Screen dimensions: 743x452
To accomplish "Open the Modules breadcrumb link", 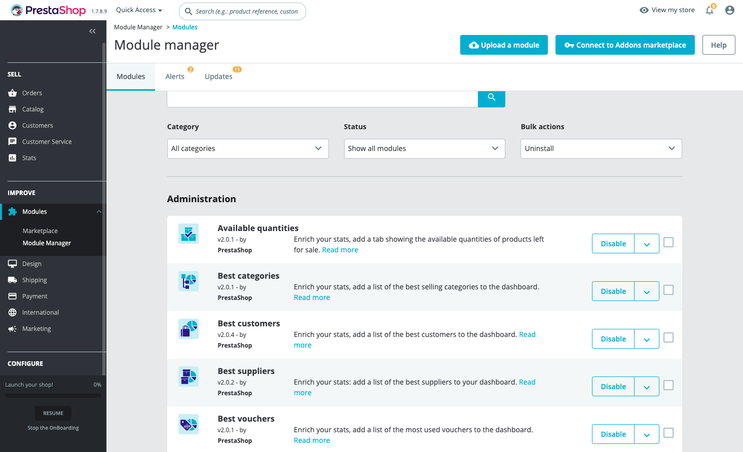I will point(184,27).
